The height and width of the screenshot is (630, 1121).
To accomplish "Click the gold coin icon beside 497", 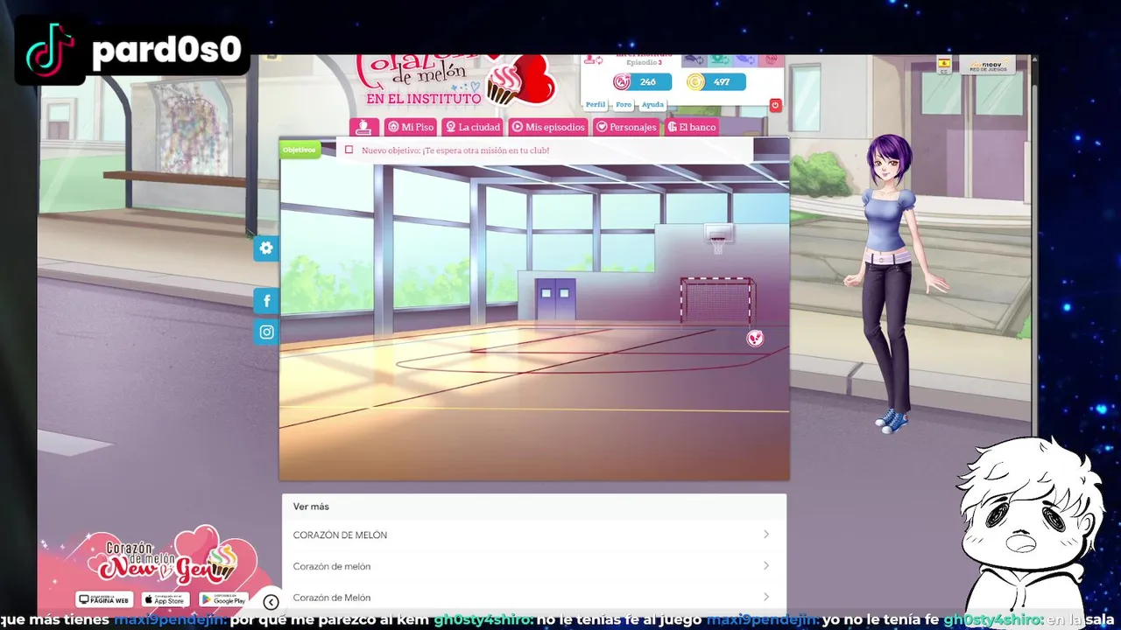I will click(695, 81).
